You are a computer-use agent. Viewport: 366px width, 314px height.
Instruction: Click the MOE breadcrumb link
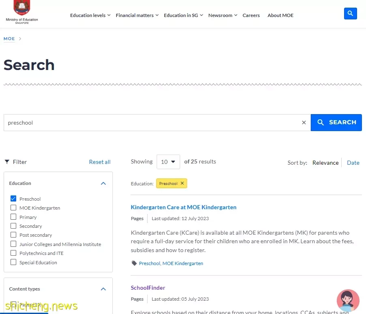pos(9,38)
